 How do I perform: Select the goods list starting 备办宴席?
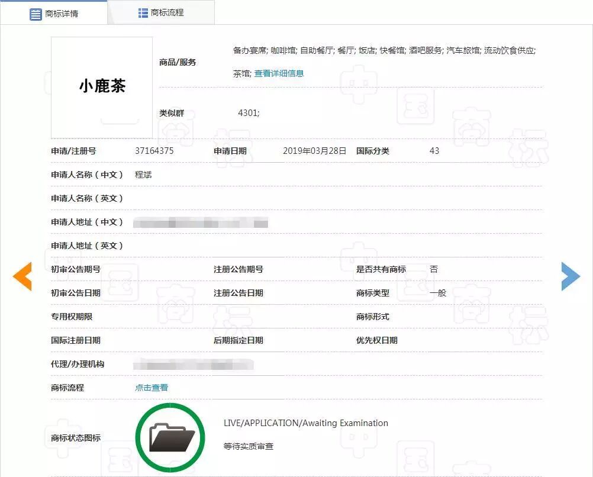point(384,62)
